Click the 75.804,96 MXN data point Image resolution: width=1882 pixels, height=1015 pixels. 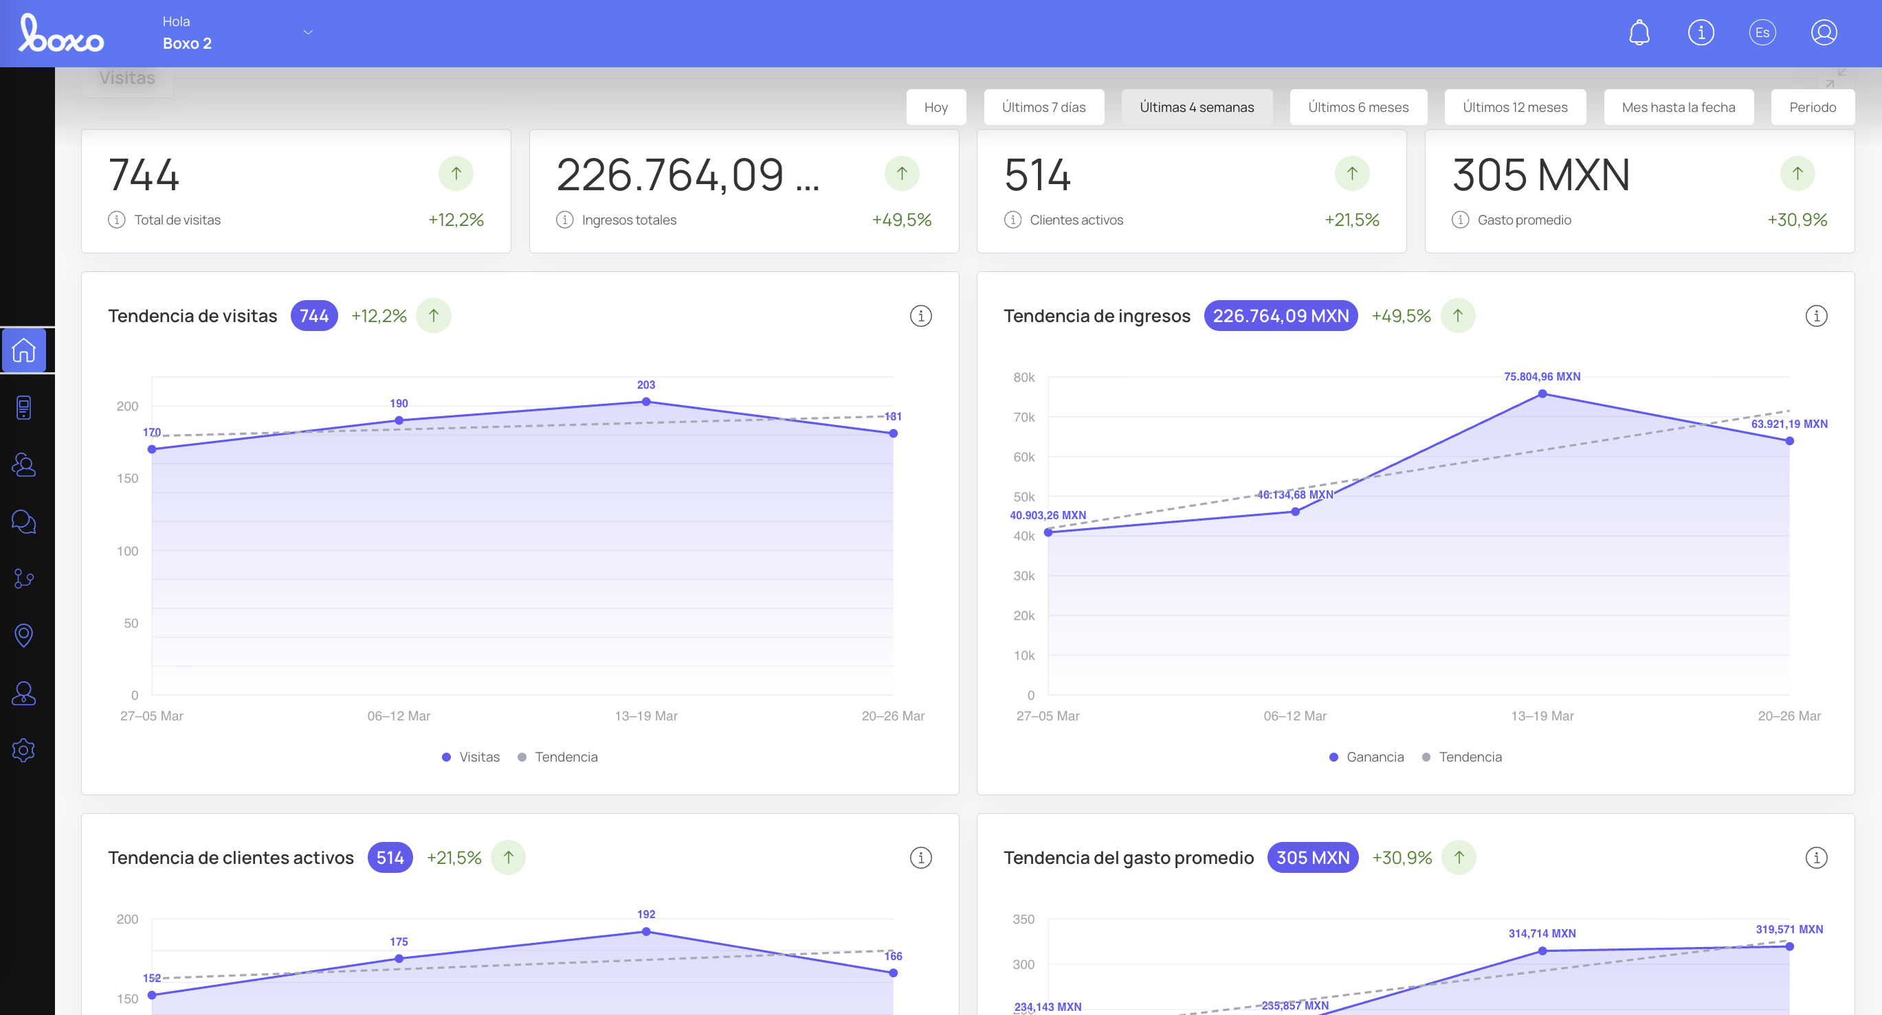point(1542,394)
